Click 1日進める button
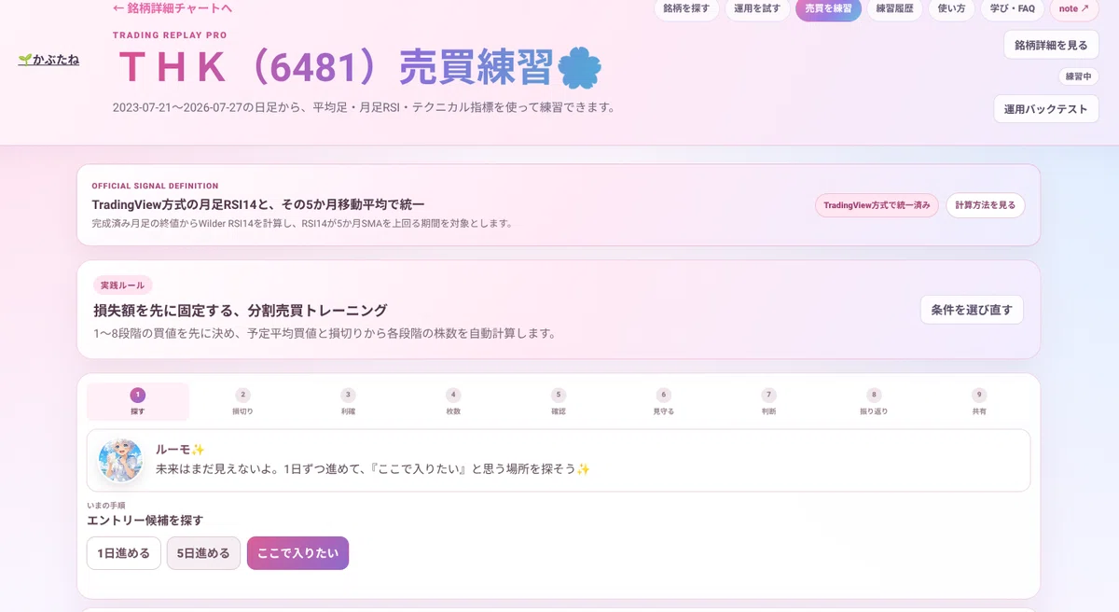1119x612 pixels. [124, 553]
